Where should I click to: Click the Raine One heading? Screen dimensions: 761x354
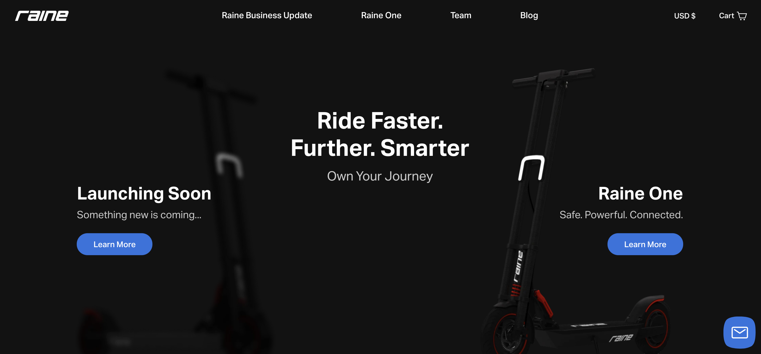[641, 193]
